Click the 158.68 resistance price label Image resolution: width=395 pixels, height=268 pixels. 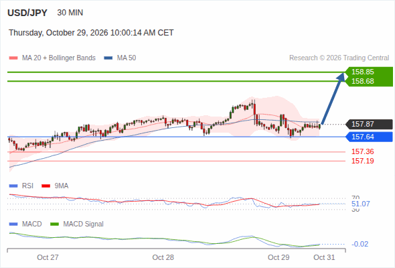tap(363, 81)
